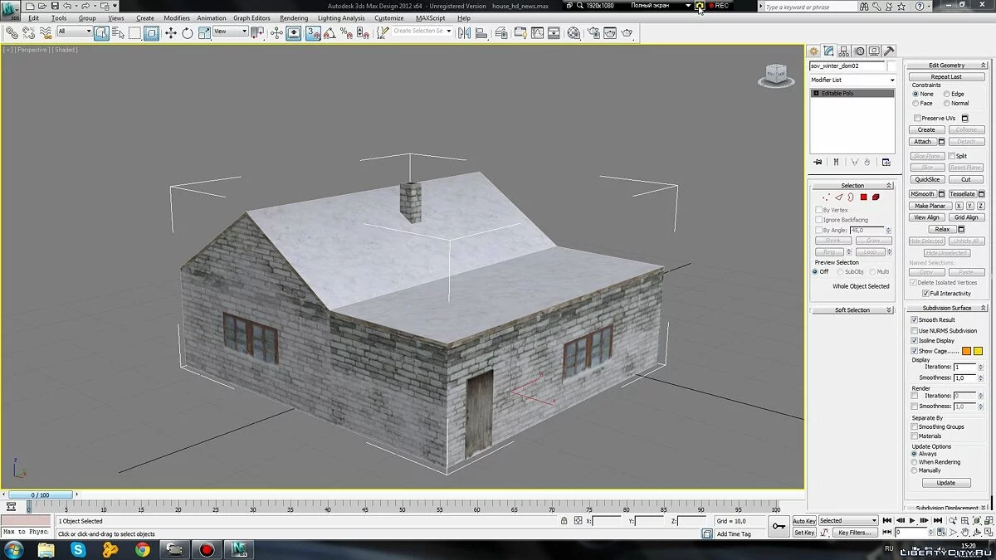
Task: Uncheck the Isoline Display option
Action: (915, 340)
